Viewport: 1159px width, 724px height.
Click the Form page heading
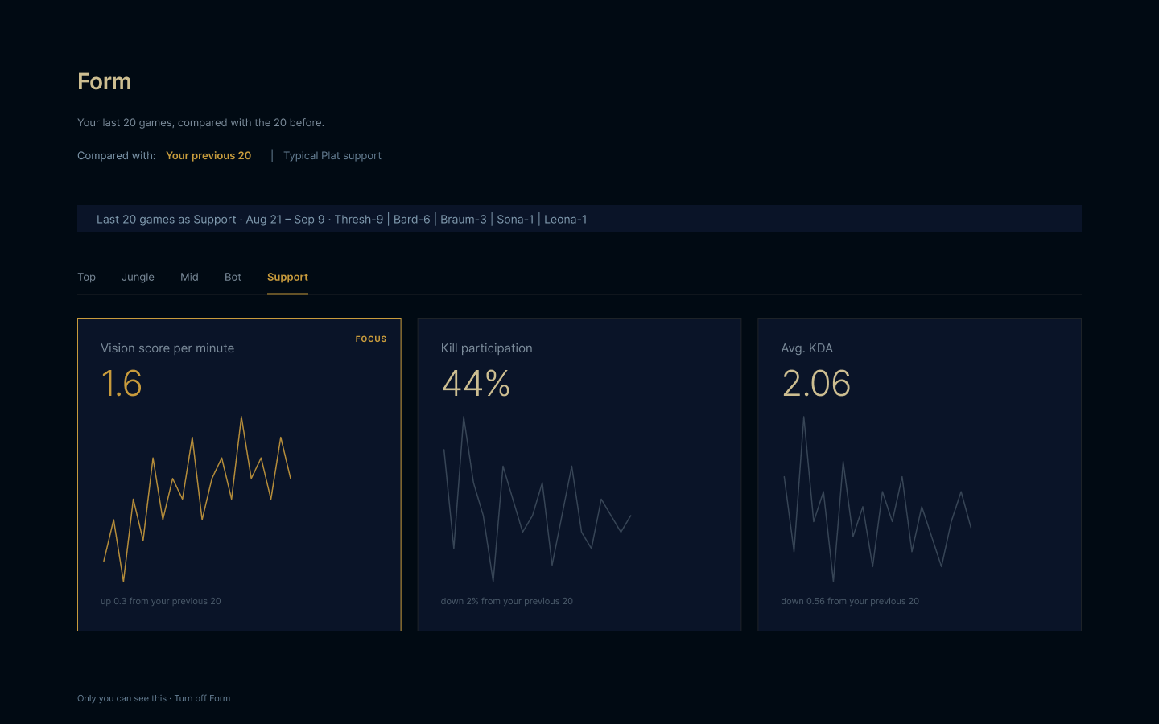[x=104, y=81]
